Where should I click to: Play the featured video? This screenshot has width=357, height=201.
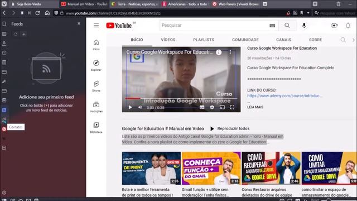click(x=130, y=107)
